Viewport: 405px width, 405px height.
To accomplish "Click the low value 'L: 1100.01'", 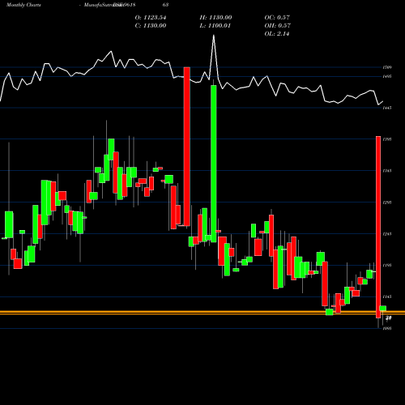I will click(215, 26).
